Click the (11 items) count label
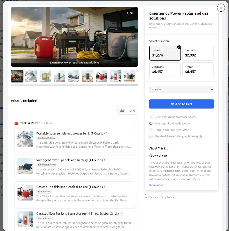The image size is (229, 231). tap(47, 123)
